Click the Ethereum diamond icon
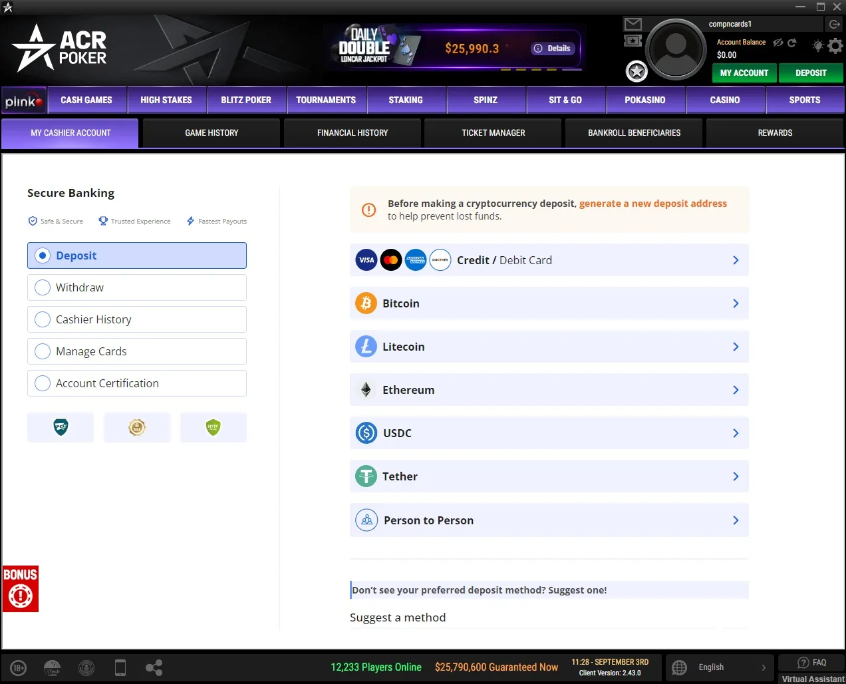 pos(366,390)
